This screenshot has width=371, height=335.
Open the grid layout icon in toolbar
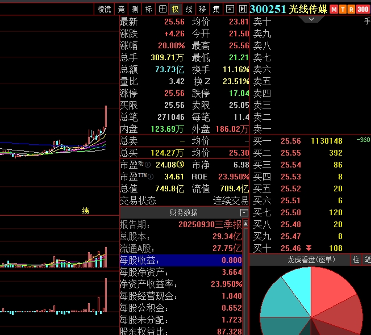(162, 9)
